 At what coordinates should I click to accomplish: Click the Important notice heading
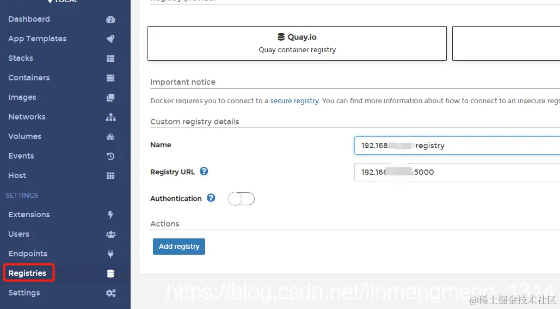[183, 82]
